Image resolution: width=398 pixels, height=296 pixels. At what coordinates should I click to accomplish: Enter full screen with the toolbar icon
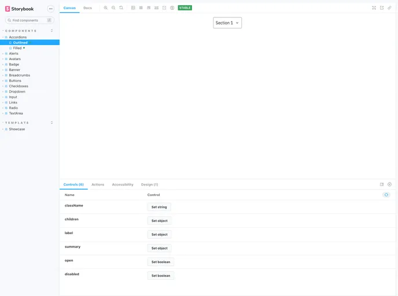point(374,8)
